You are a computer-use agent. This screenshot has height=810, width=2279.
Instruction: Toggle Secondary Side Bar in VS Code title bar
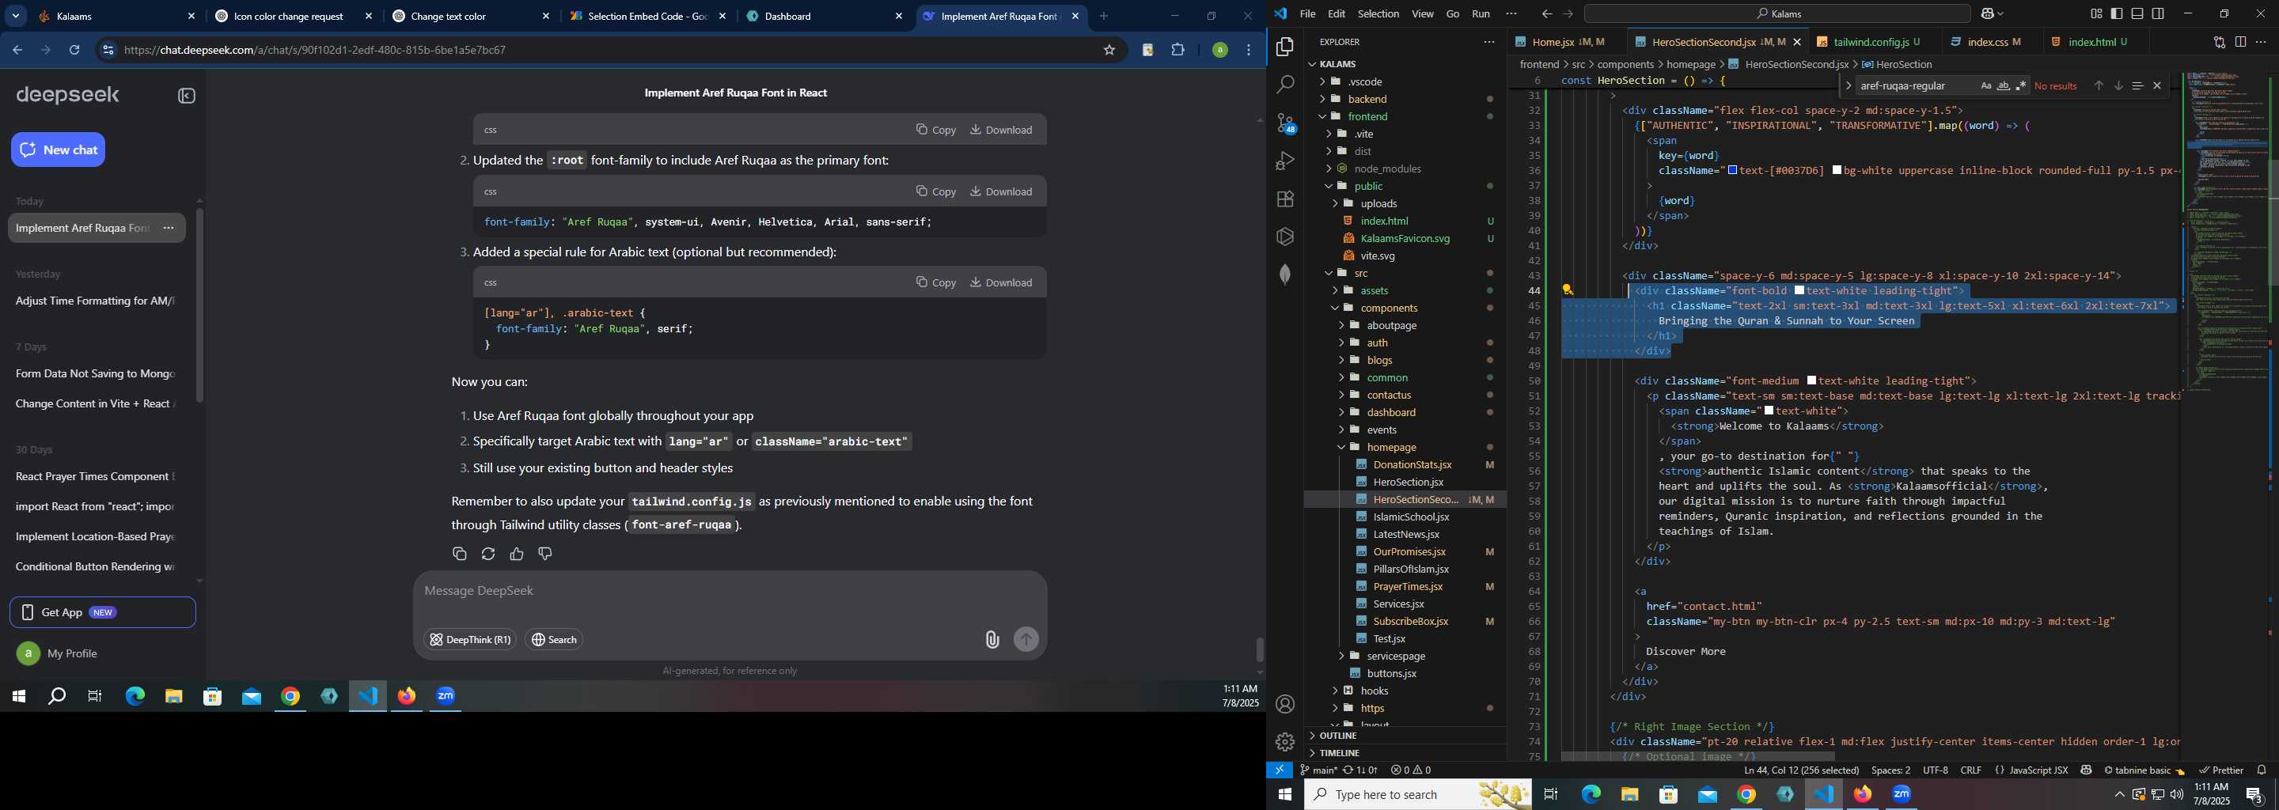(2159, 14)
